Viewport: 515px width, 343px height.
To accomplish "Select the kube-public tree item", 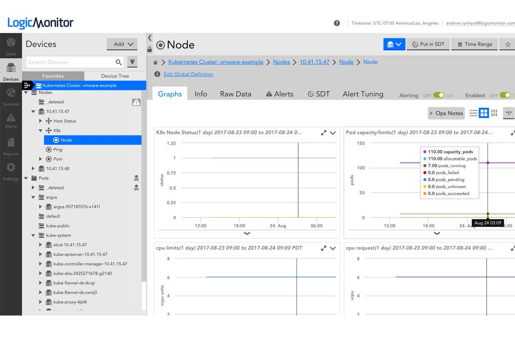I will [58, 226].
